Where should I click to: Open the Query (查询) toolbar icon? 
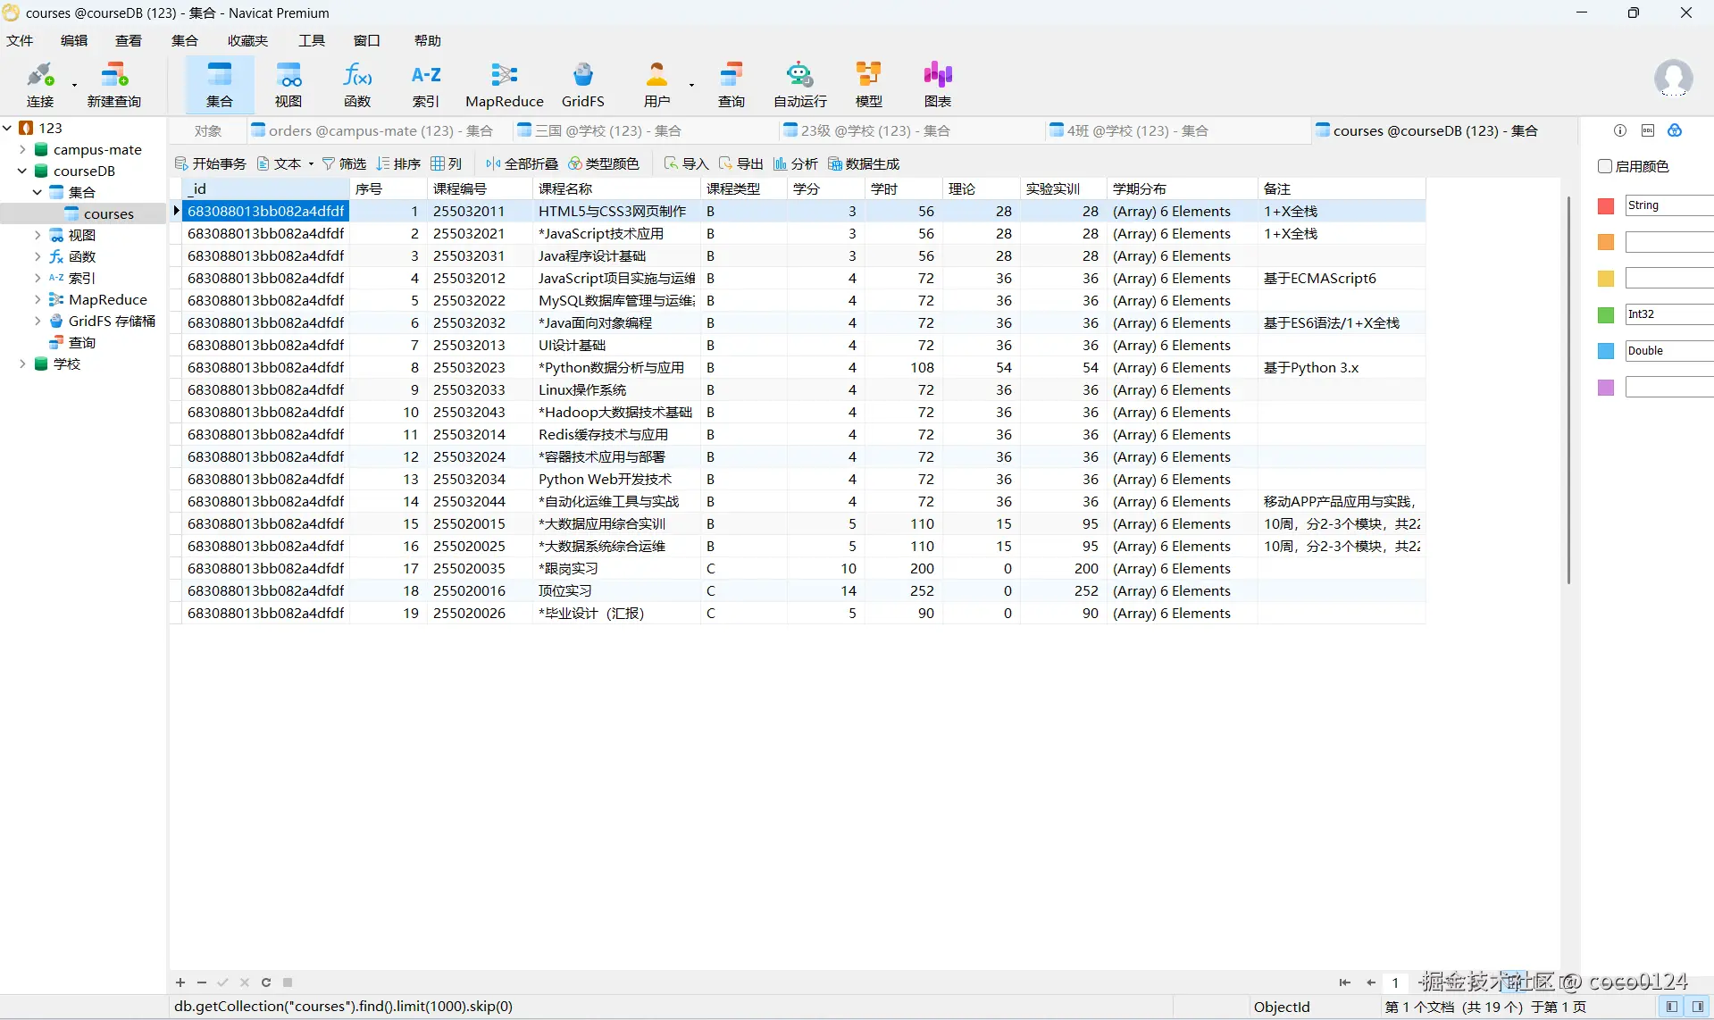coord(732,85)
